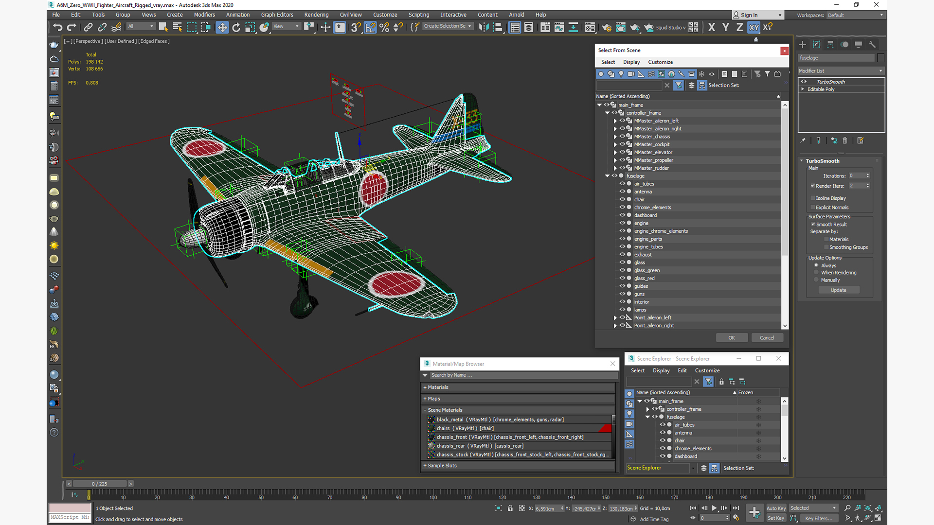Collapse the fuselage tree node
This screenshot has width=934, height=525.
click(x=607, y=176)
